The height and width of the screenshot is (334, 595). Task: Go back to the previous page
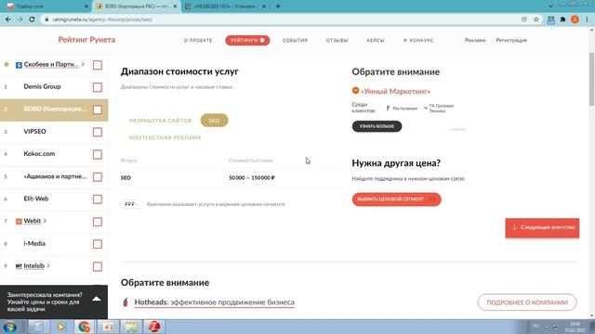pos(8,19)
